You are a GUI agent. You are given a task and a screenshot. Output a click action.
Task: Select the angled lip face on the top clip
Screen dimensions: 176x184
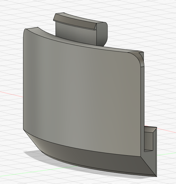(75, 20)
